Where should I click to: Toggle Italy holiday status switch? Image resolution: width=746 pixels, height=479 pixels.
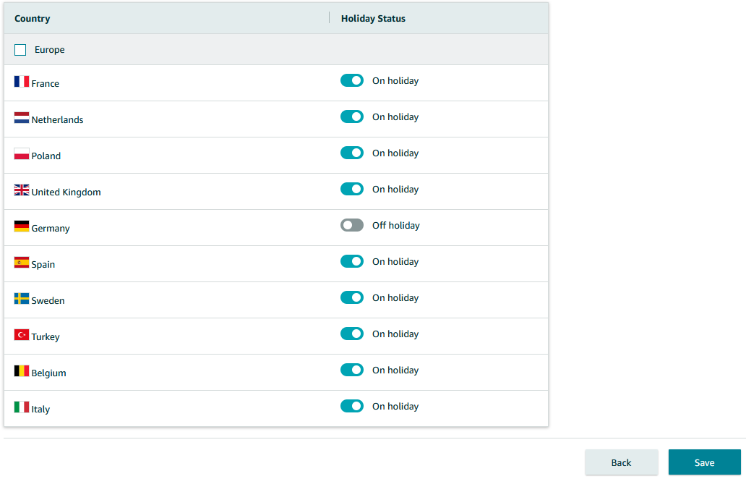(x=352, y=406)
